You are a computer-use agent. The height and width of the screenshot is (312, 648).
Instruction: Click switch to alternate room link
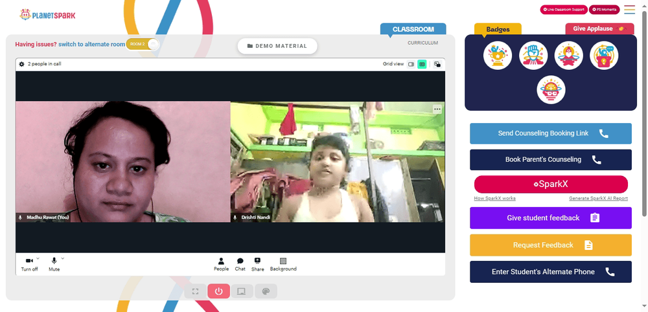coord(91,44)
